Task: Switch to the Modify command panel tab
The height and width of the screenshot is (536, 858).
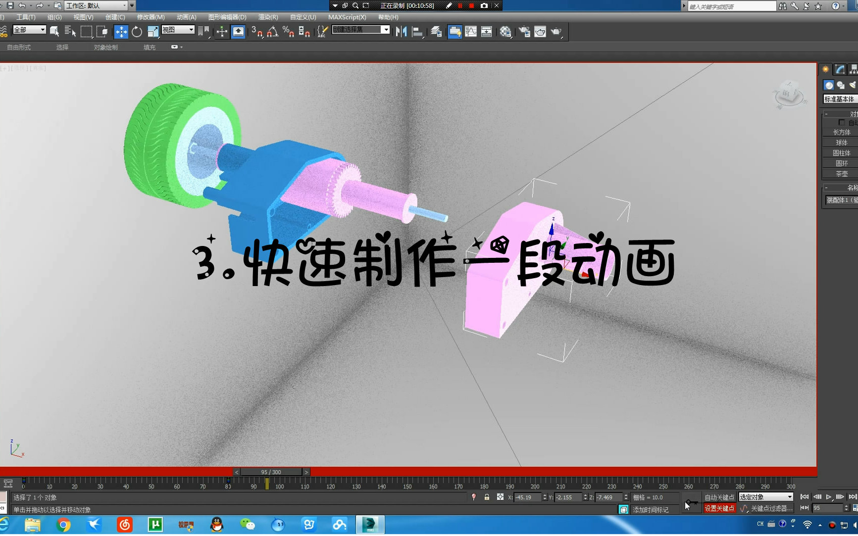Action: [840, 69]
